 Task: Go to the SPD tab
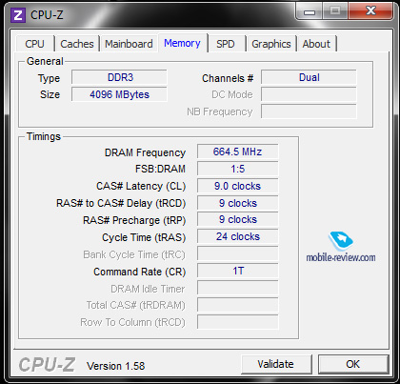pos(226,44)
